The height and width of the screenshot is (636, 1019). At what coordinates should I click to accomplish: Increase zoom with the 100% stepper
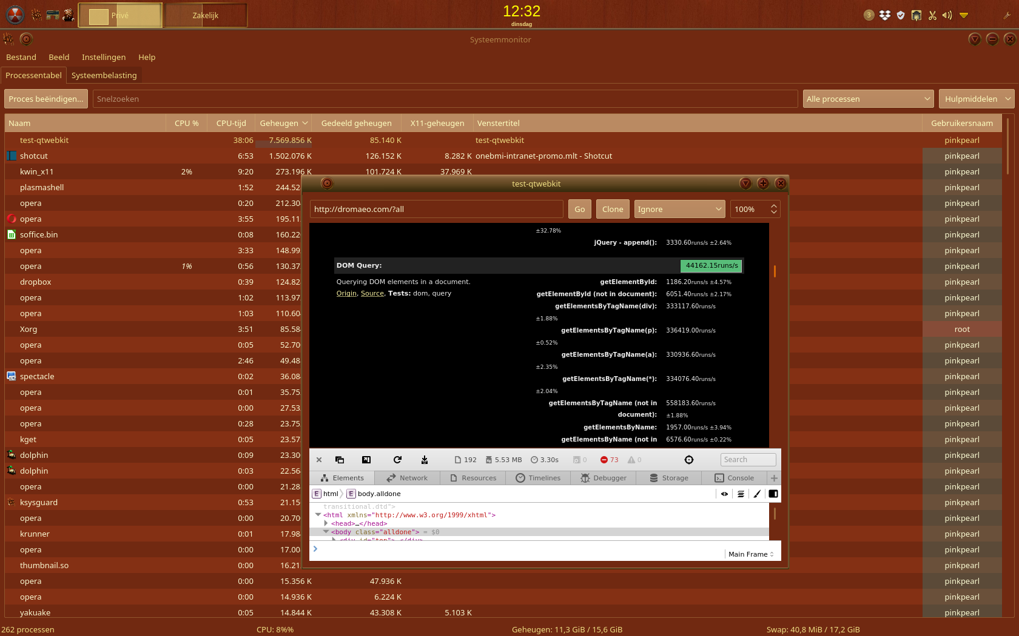(773, 205)
